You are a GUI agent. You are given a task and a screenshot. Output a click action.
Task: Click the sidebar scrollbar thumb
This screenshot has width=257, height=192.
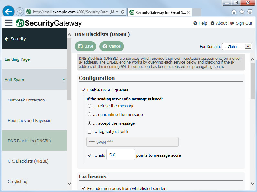[69, 69]
